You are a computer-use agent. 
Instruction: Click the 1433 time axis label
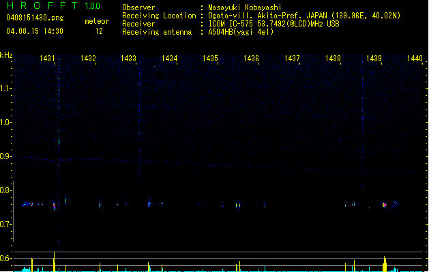click(x=128, y=58)
